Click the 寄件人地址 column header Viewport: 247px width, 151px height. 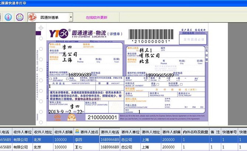click(151, 132)
